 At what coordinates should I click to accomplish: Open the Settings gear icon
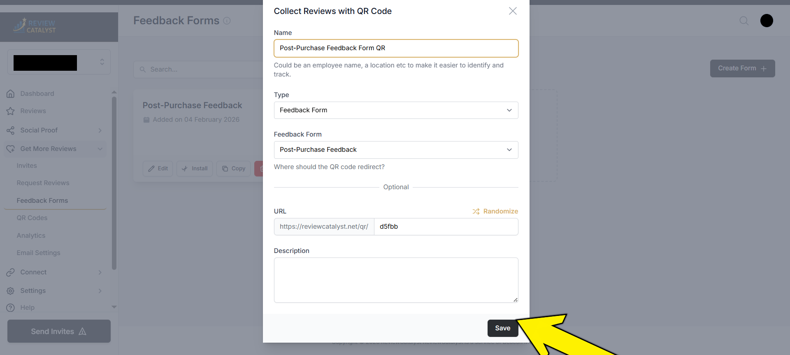(11, 291)
